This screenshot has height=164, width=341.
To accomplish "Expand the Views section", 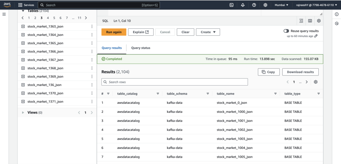I will (x=23, y=112).
